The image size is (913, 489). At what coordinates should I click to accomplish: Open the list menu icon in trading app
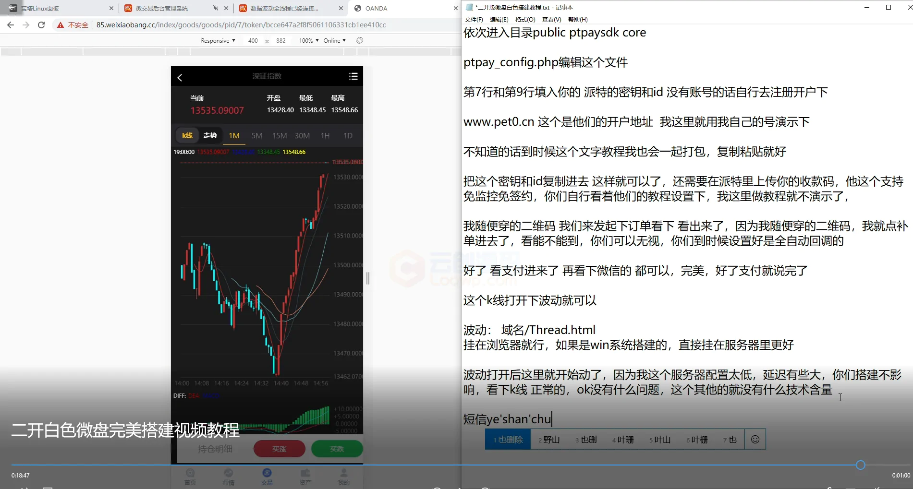[353, 76]
